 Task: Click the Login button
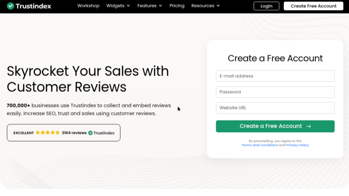[x=266, y=6]
